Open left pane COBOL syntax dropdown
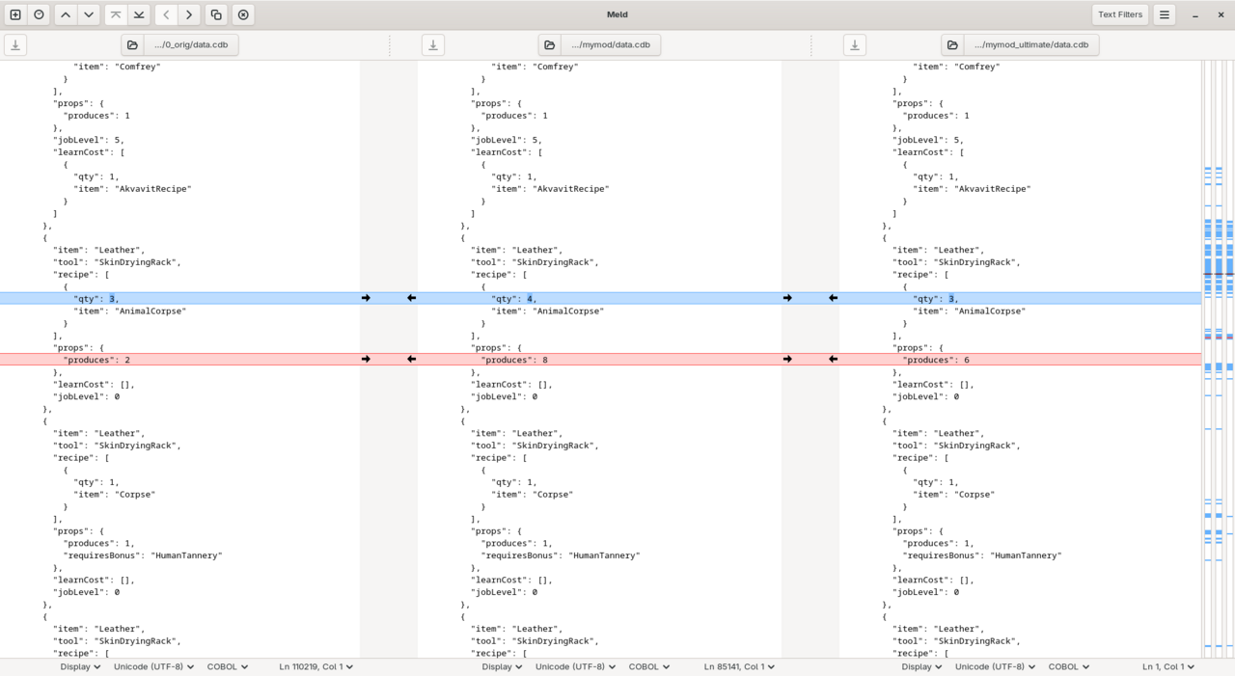This screenshot has width=1235, height=676. [x=227, y=666]
